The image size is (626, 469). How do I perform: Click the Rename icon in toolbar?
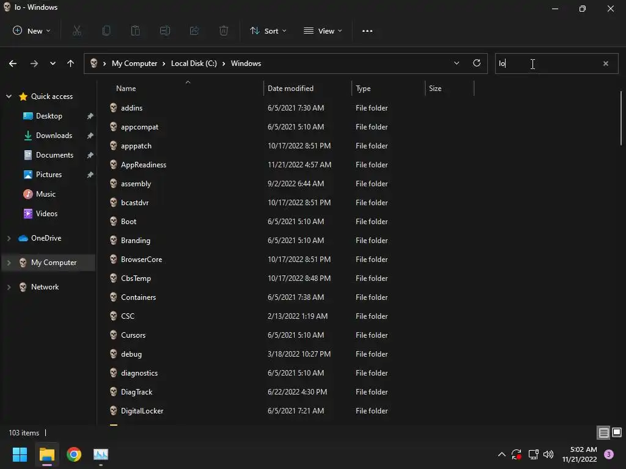[165, 31]
